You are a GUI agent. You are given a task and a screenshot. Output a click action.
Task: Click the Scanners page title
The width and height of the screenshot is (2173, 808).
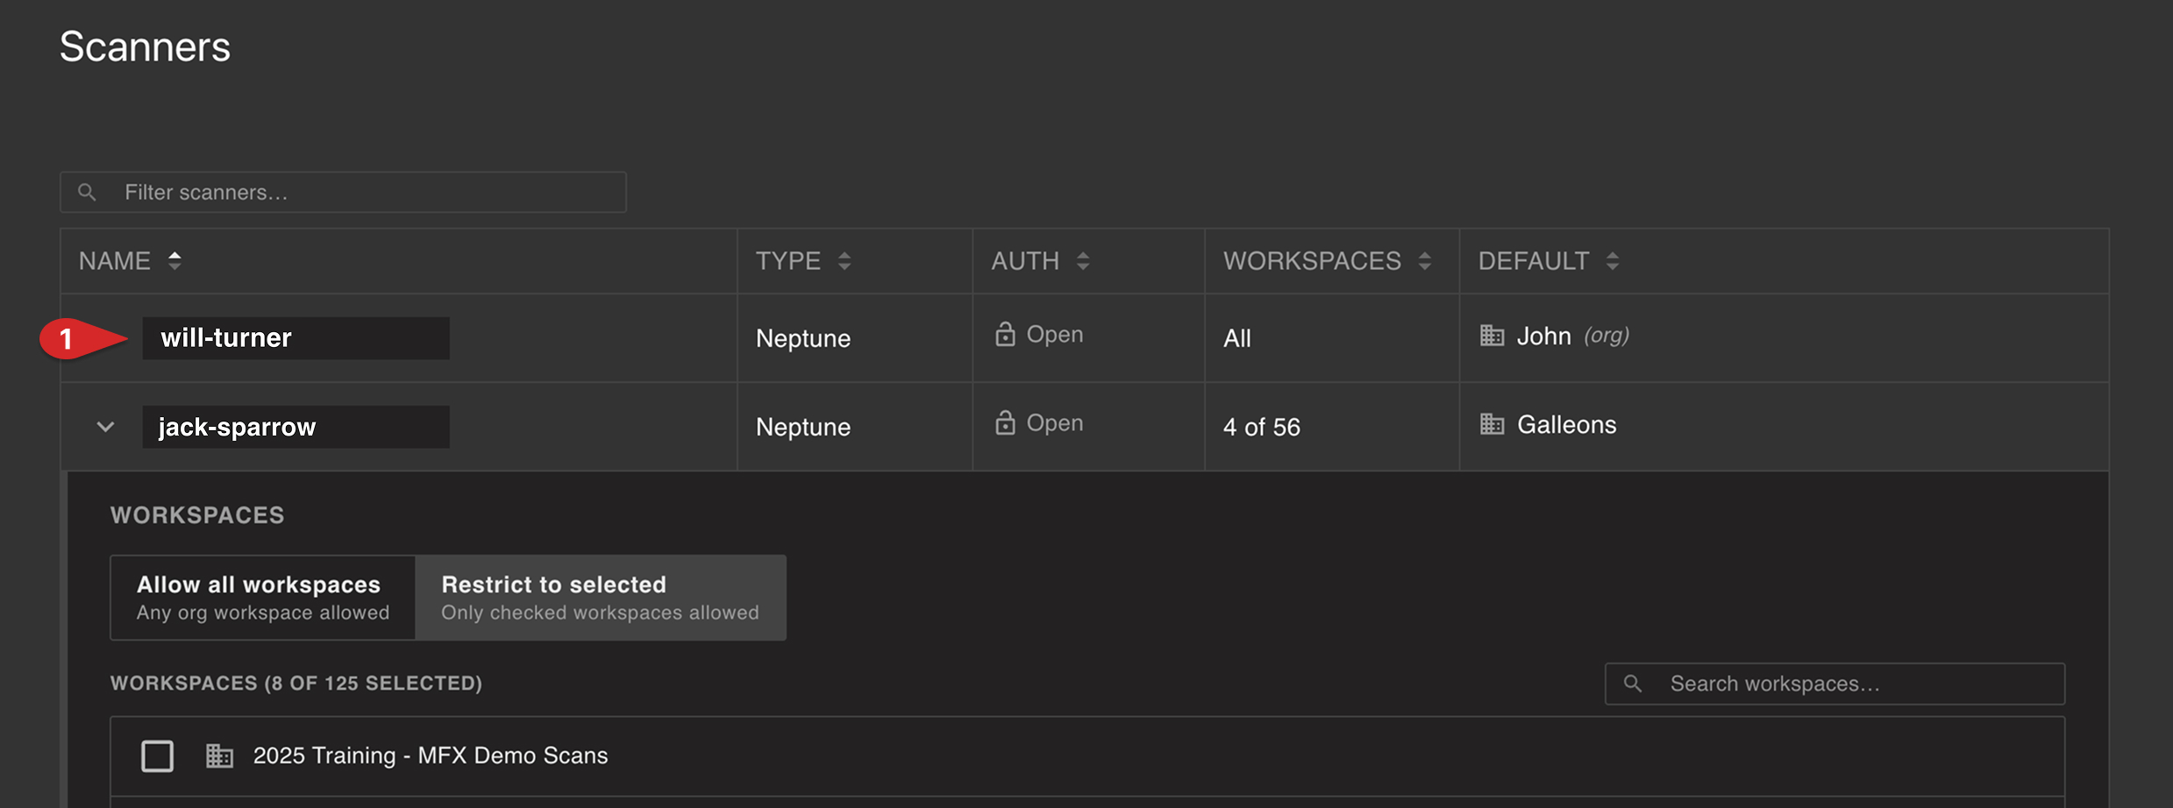[x=145, y=46]
